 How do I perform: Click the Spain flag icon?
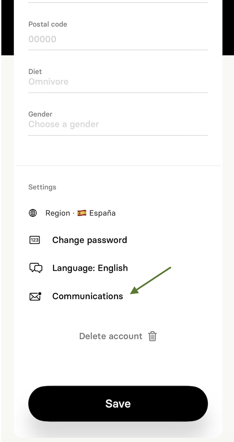tap(82, 213)
